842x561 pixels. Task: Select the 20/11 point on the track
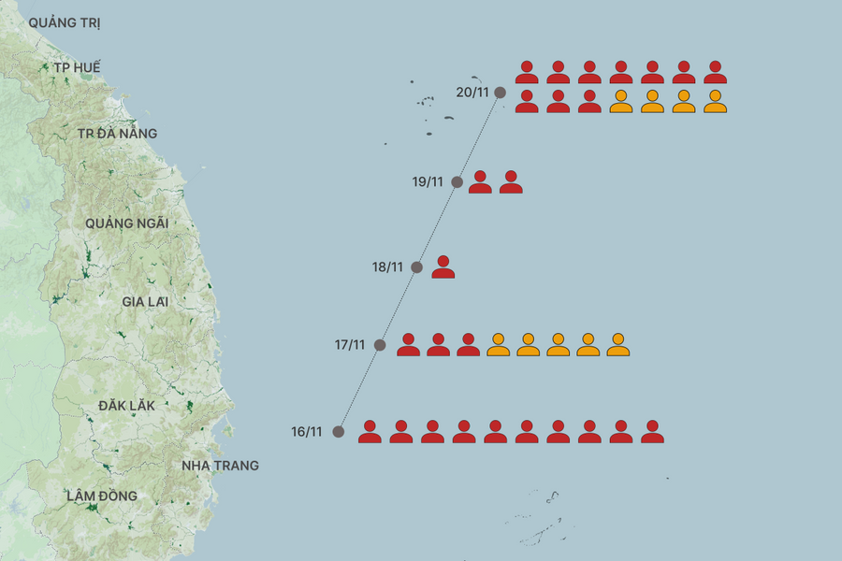tap(501, 92)
